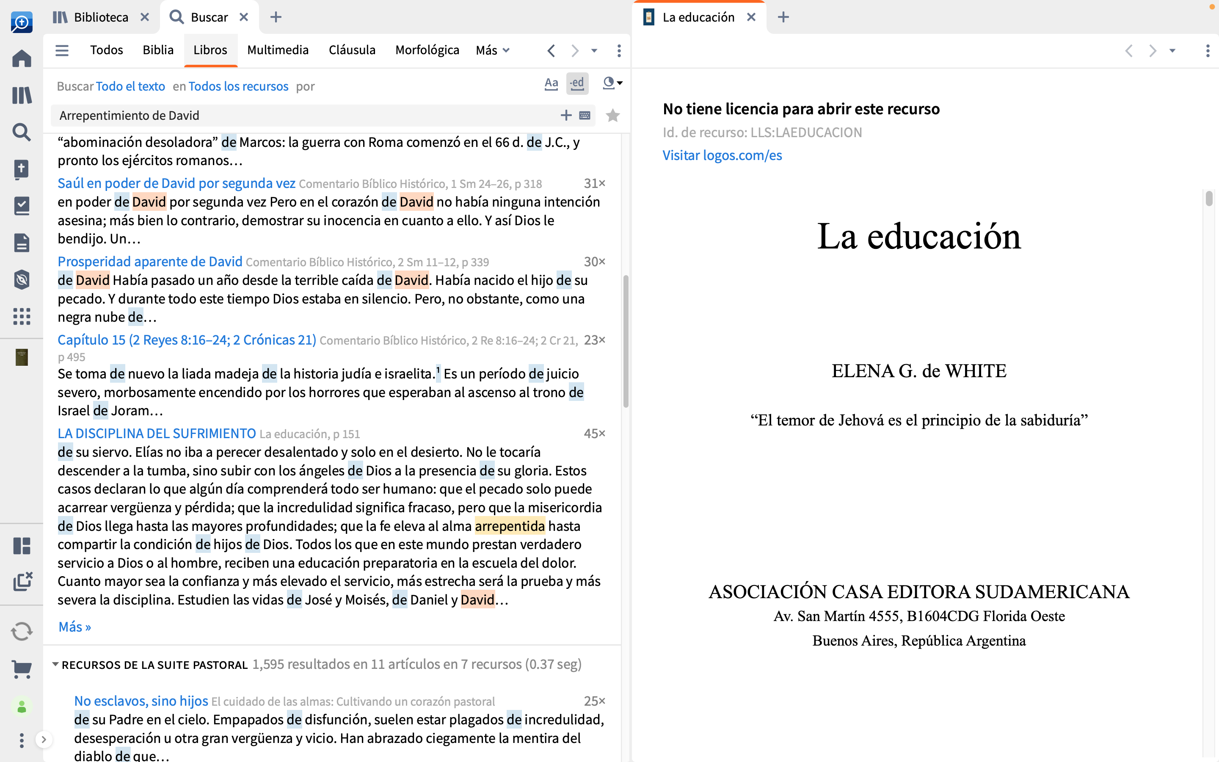1219x762 pixels.
Task: Click the plus icon in search box
Action: click(566, 116)
